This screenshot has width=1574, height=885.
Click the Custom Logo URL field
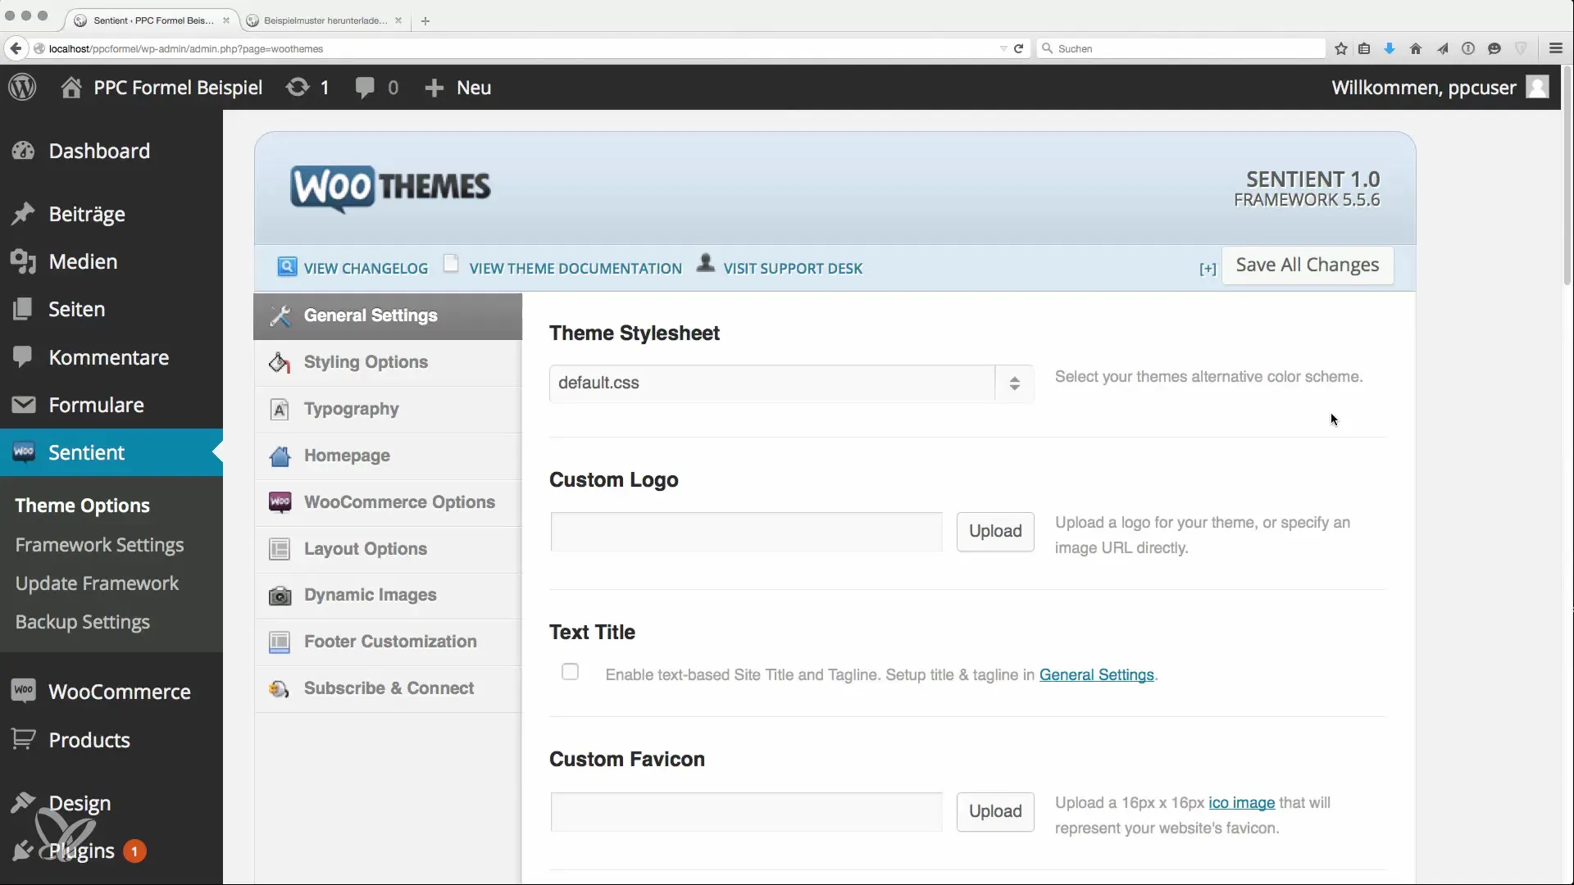point(746,532)
